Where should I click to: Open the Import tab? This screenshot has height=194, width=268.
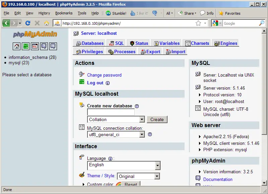[x=176, y=52]
